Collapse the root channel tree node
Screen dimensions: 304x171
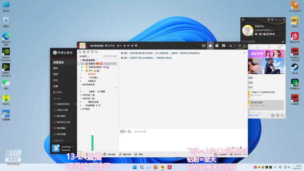click(x=81, y=60)
